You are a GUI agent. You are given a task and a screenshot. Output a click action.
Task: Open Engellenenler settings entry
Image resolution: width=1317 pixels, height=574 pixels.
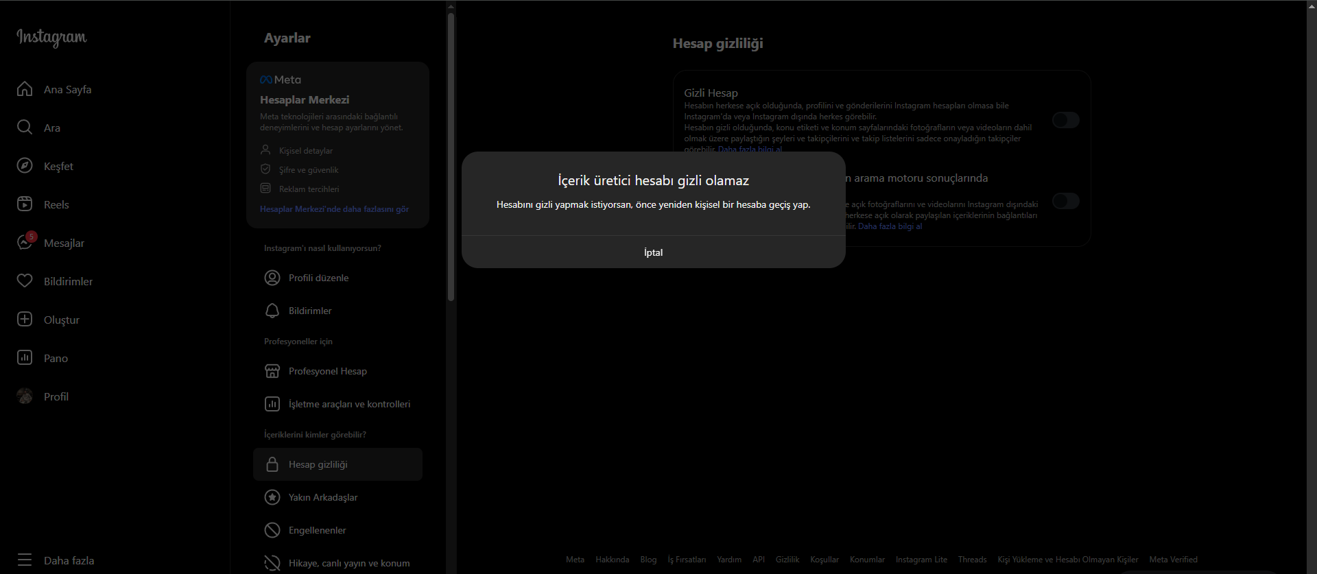coord(337,530)
